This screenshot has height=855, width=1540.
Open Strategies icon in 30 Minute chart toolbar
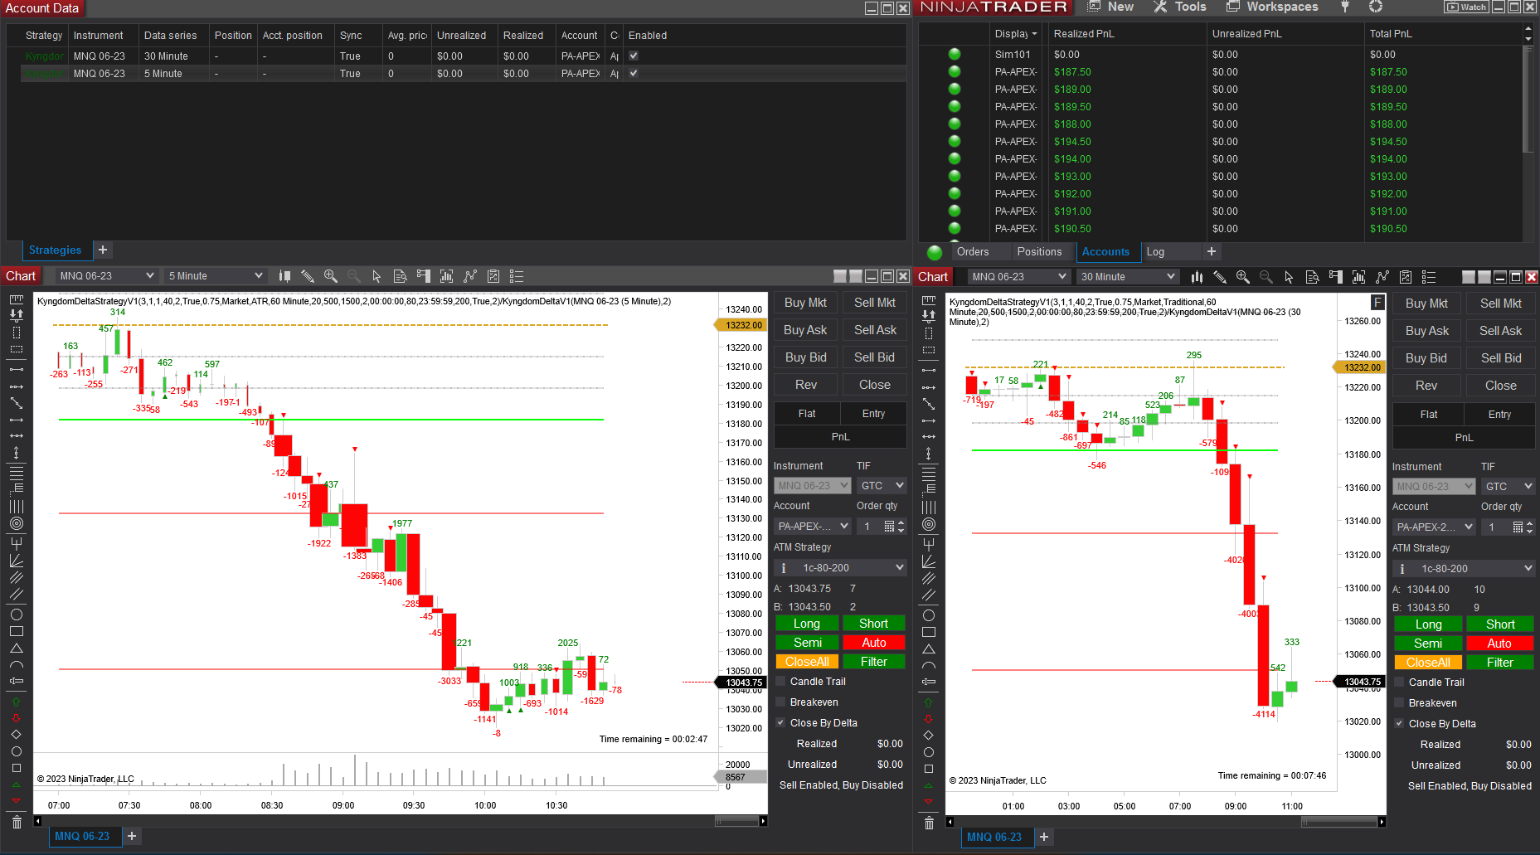1406,277
